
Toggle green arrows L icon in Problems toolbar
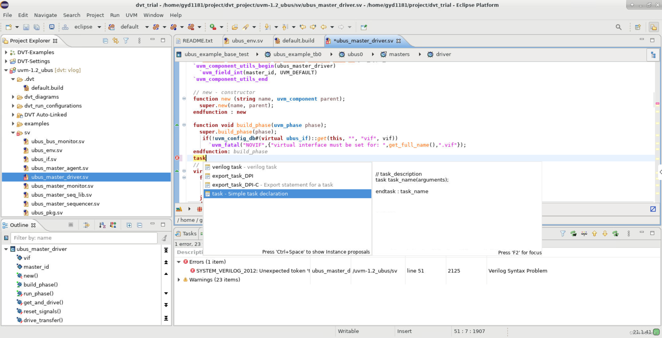(615, 234)
